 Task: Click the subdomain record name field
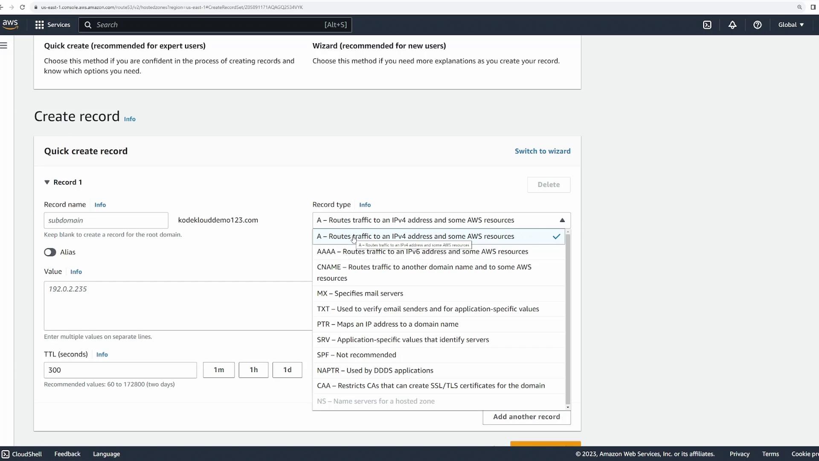click(x=106, y=220)
